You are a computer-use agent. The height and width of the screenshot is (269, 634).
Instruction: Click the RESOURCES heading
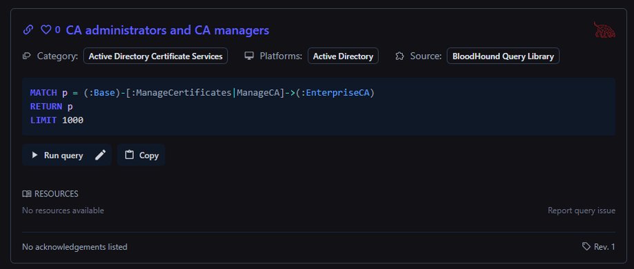56,194
